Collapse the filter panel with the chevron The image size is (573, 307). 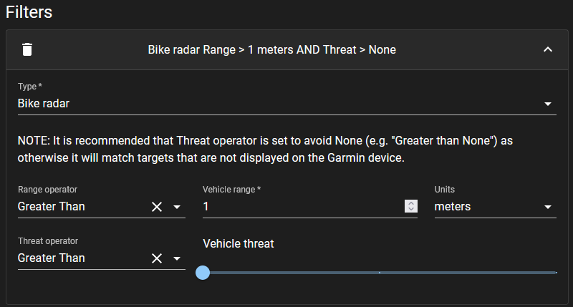coord(548,49)
